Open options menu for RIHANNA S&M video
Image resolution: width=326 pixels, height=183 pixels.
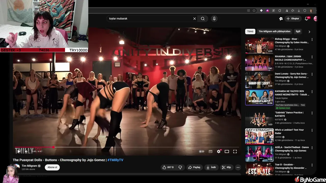point(312,57)
